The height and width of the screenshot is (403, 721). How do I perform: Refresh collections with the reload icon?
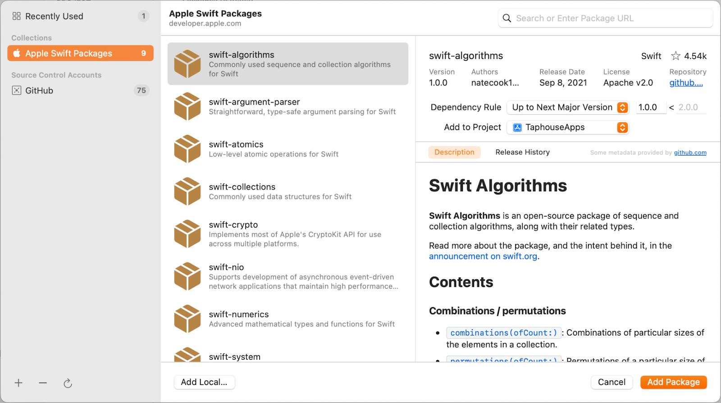68,383
